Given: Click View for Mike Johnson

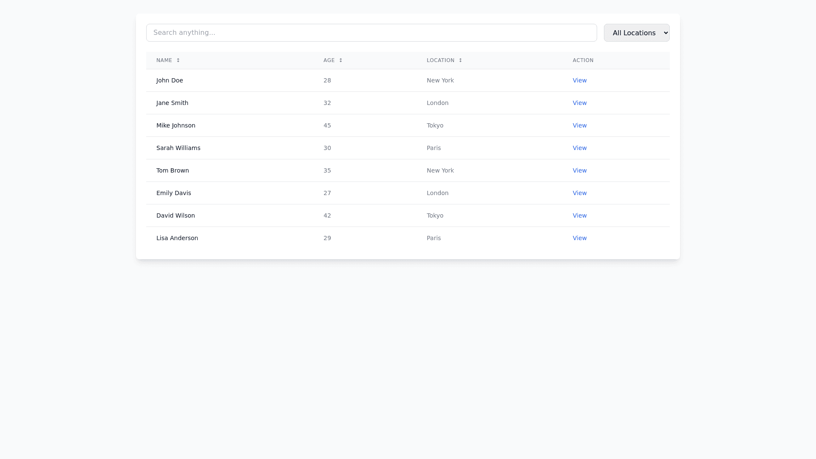Looking at the screenshot, I should pyautogui.click(x=579, y=125).
